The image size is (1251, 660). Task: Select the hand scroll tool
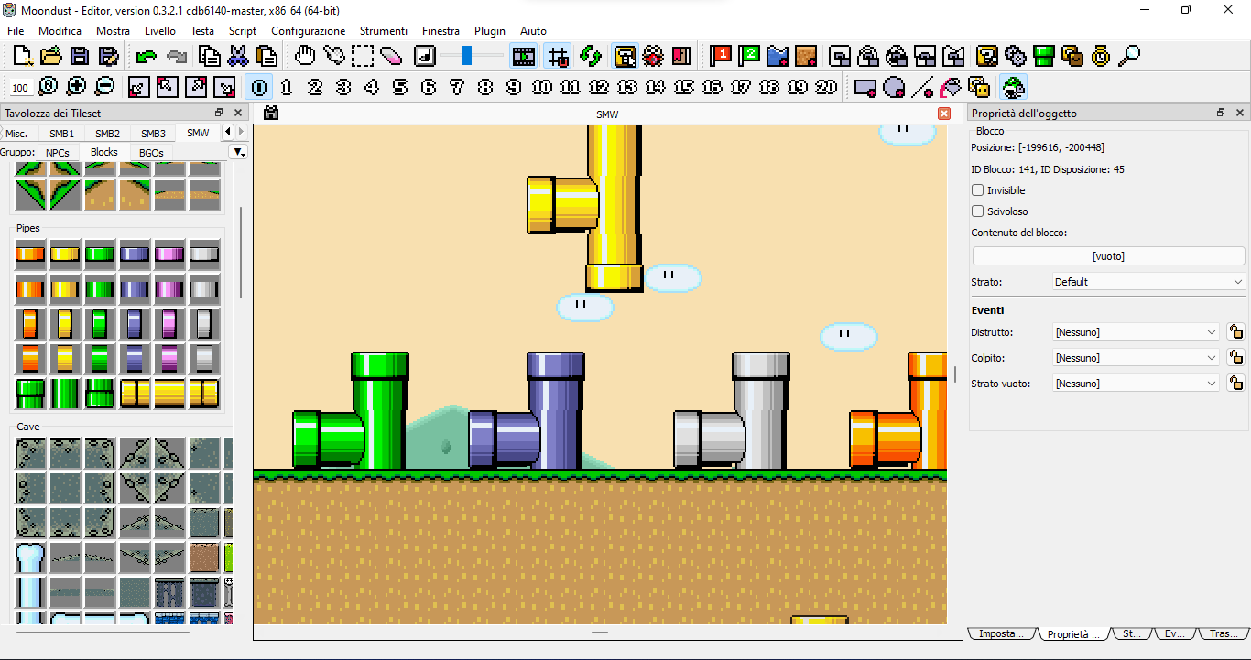click(306, 56)
